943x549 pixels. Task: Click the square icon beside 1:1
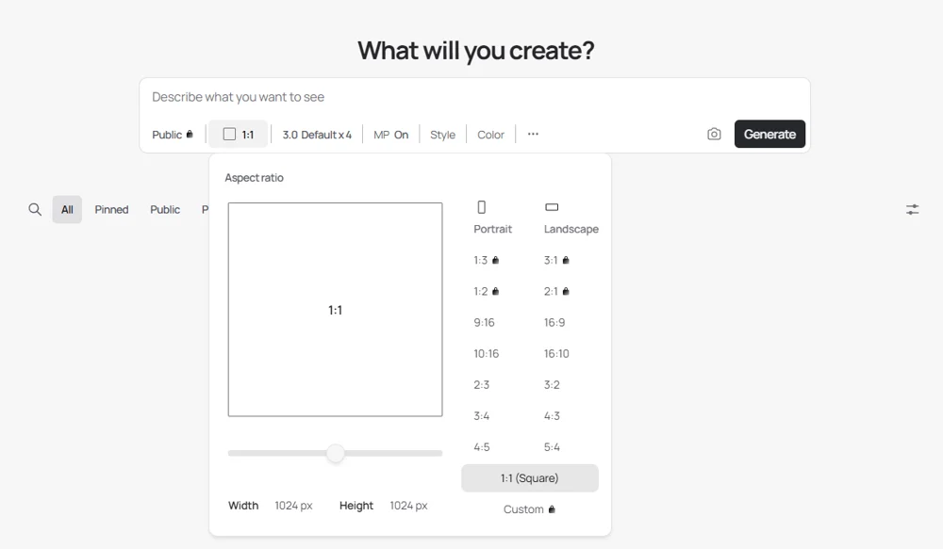(229, 135)
